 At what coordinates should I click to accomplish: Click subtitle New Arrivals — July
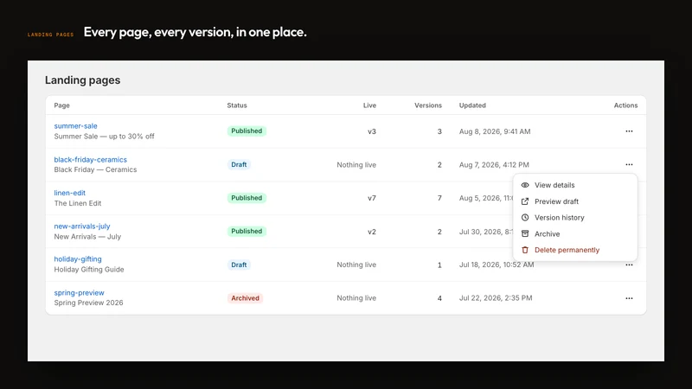(x=87, y=237)
